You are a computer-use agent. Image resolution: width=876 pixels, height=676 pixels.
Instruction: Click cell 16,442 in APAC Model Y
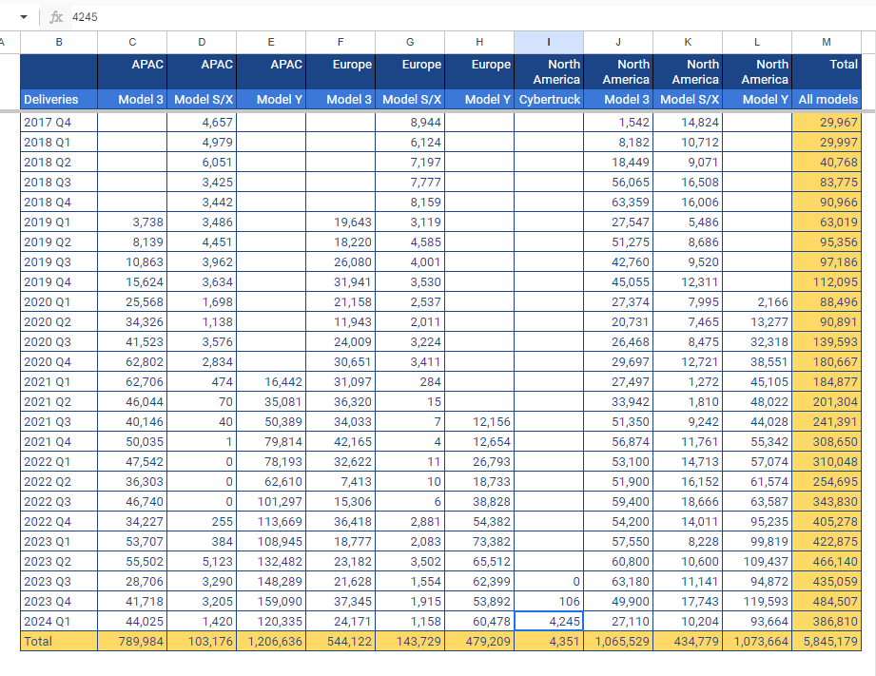[271, 382]
